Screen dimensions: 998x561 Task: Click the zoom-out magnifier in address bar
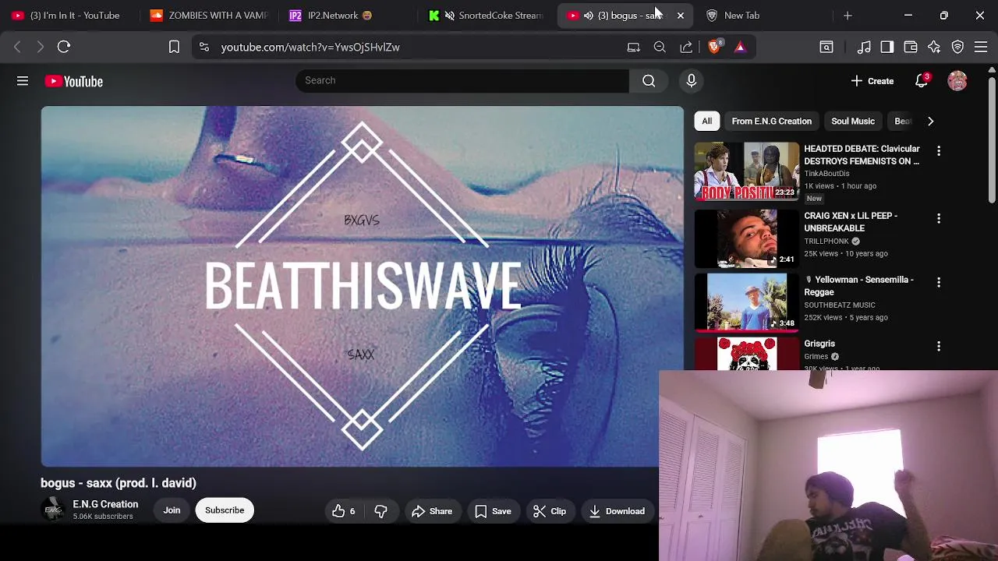coord(660,47)
